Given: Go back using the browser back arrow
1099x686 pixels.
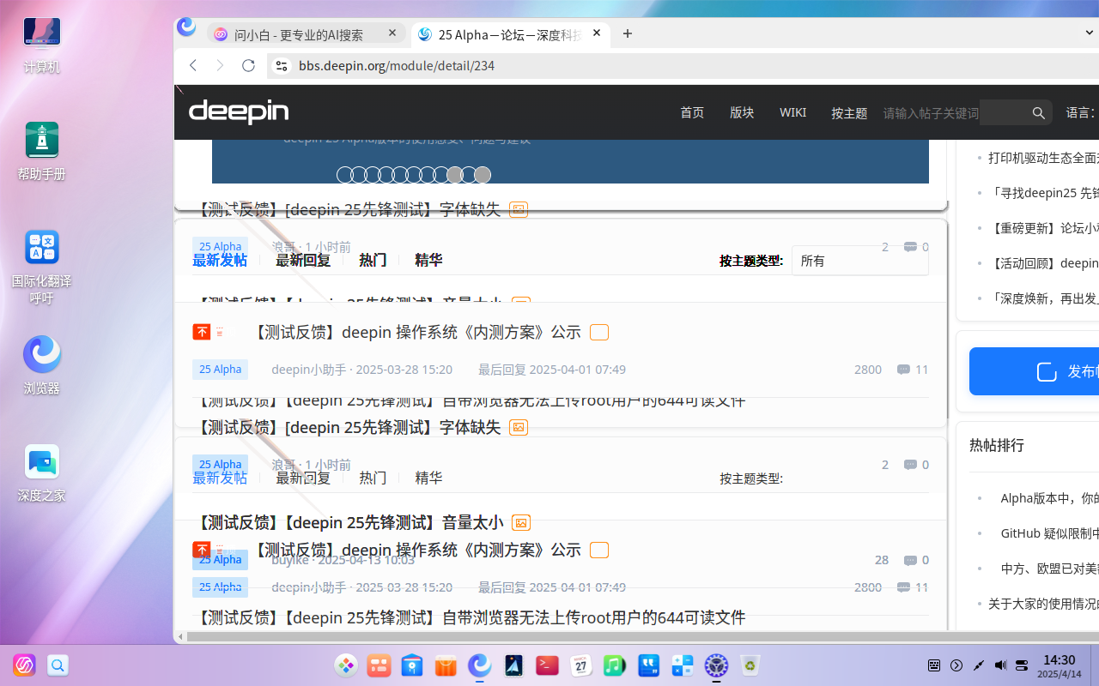Looking at the screenshot, I should coord(193,65).
